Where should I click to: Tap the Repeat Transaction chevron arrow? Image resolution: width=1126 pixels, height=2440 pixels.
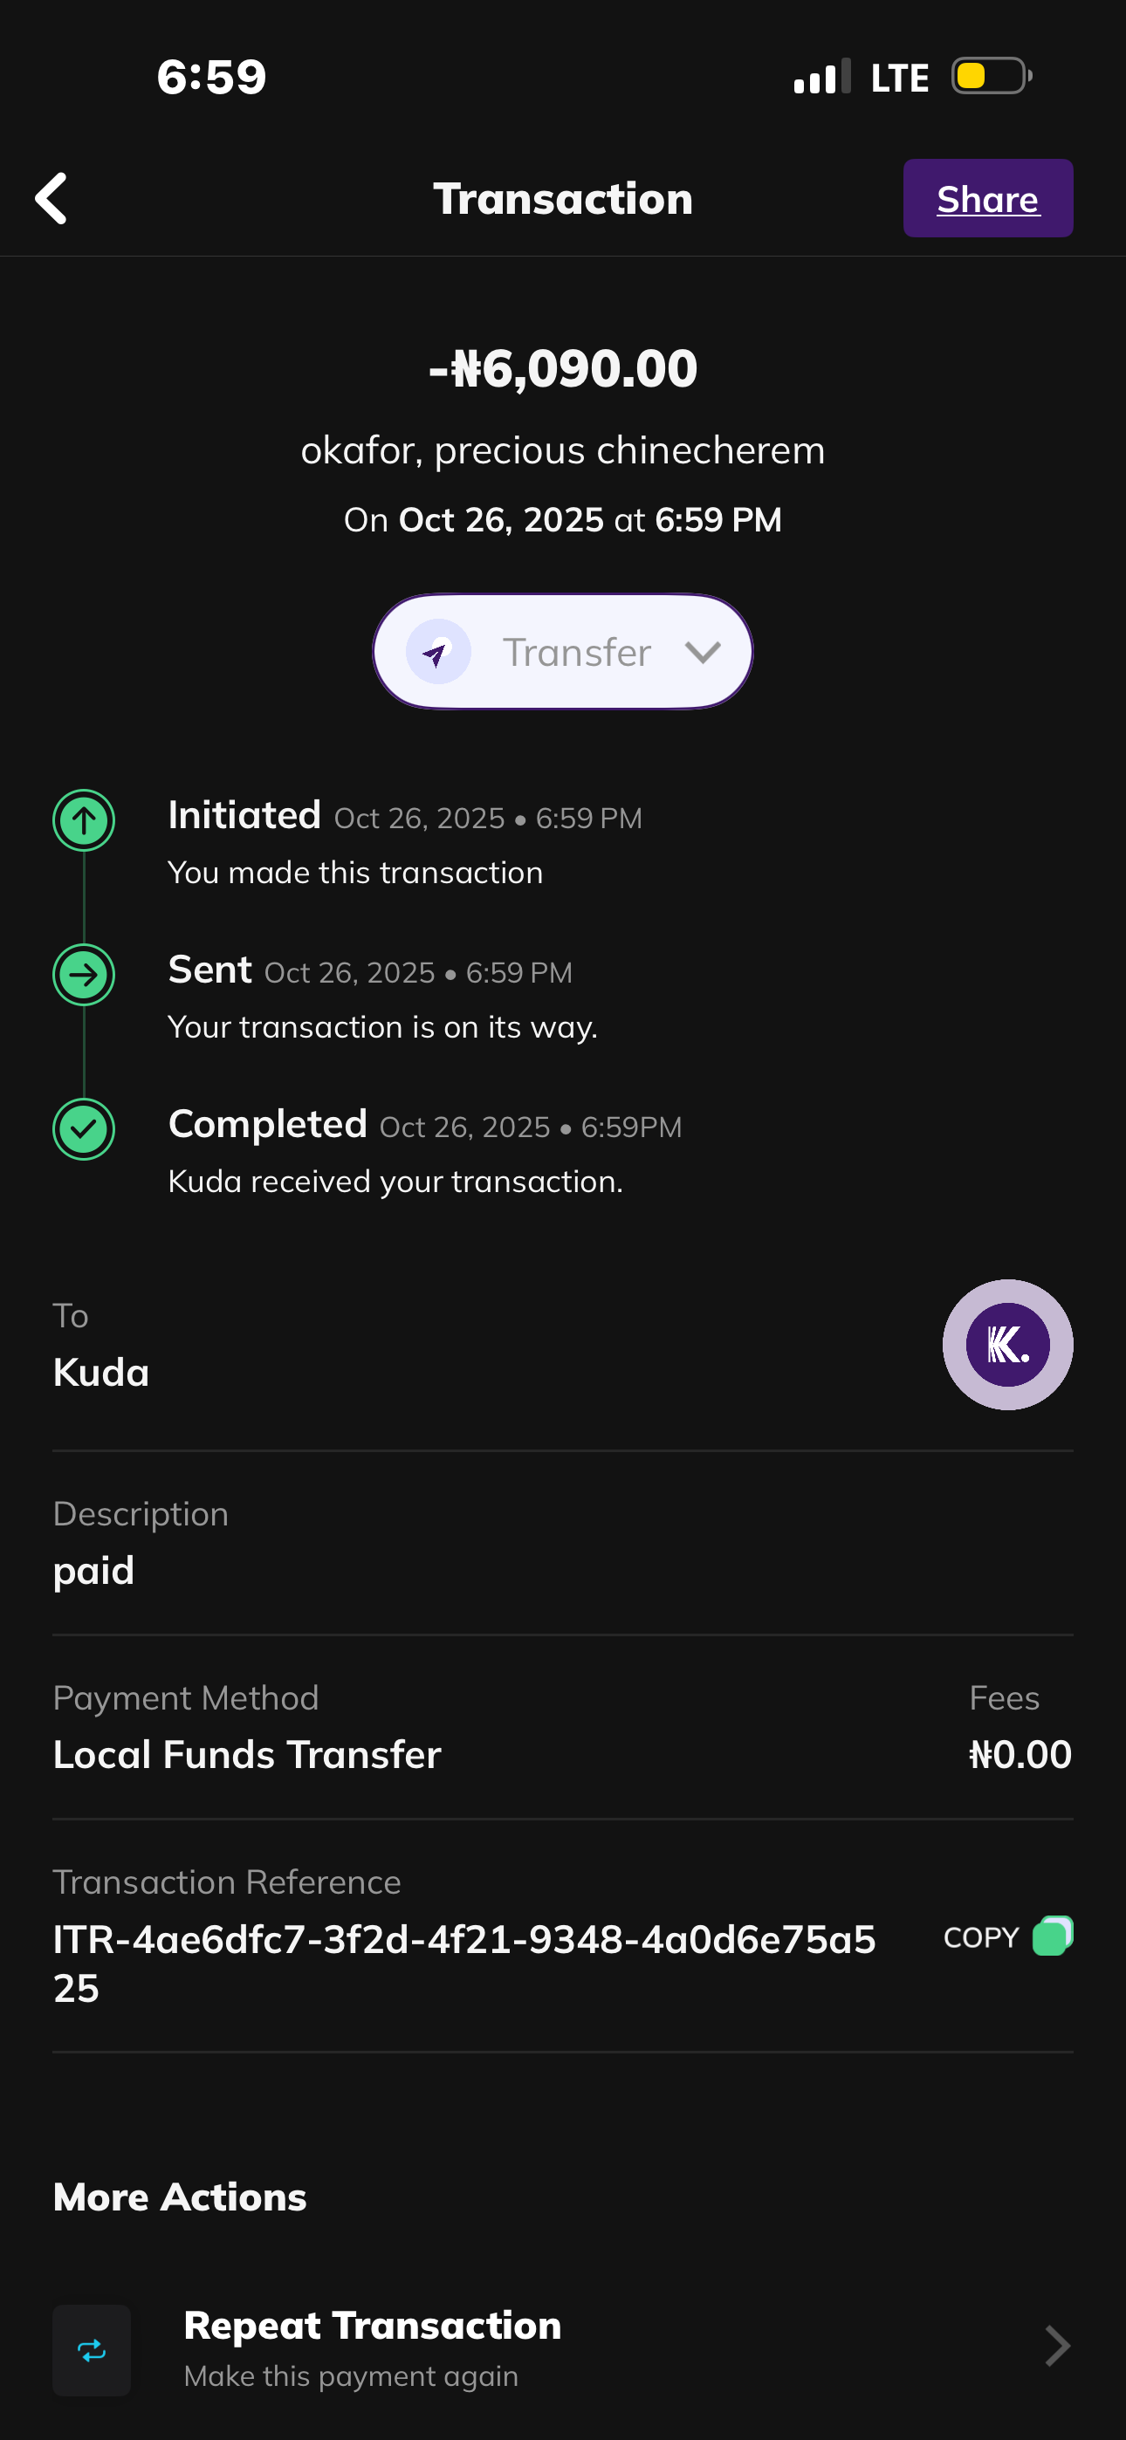click(x=1056, y=2347)
